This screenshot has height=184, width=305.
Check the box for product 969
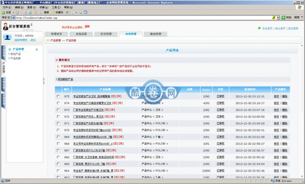[x=58, y=137]
